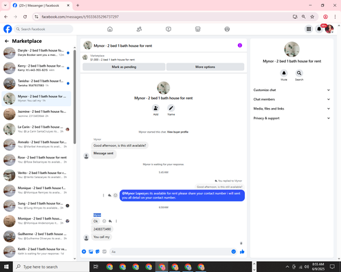Open Kerry conversation in chat list
341x272 pixels.
coord(36,68)
